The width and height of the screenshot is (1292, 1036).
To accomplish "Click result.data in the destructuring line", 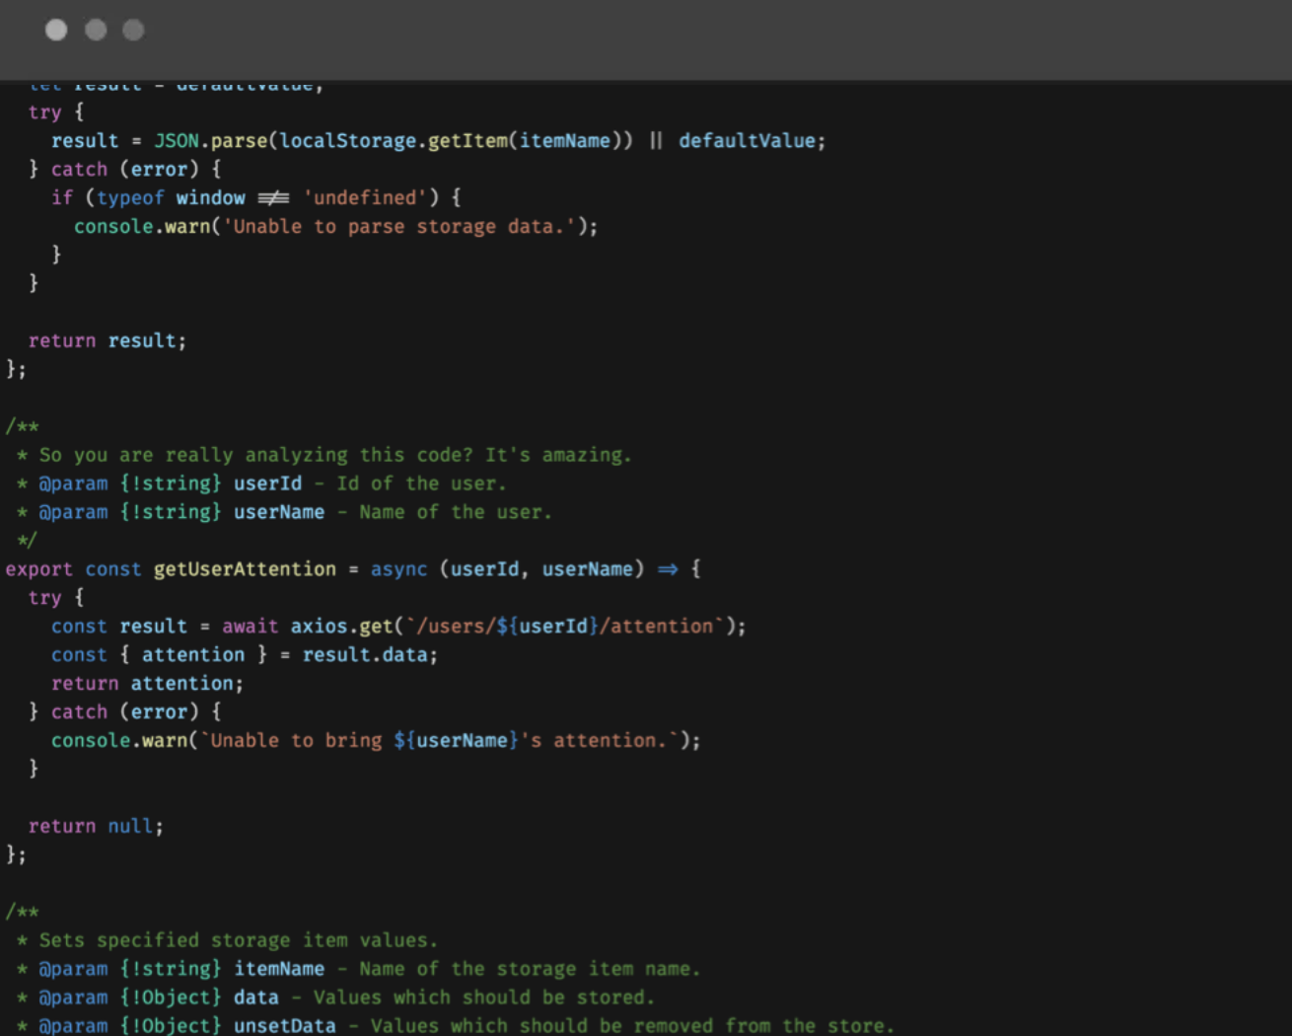I will 369,655.
